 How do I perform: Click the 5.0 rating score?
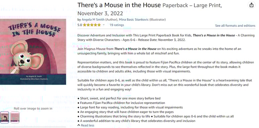[x=80, y=25]
